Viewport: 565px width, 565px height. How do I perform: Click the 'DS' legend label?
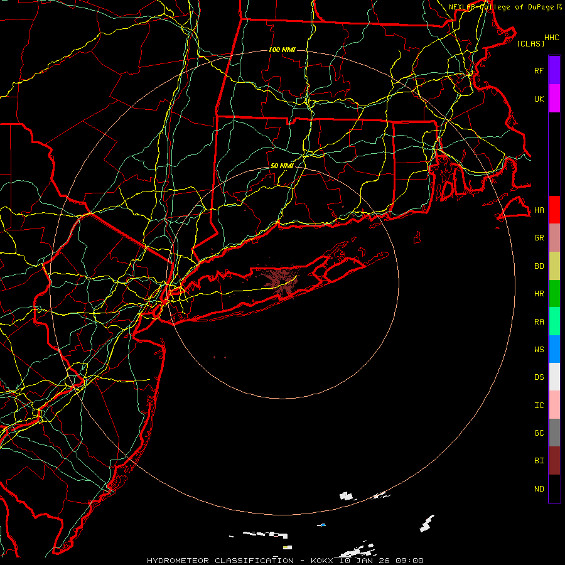(x=539, y=377)
